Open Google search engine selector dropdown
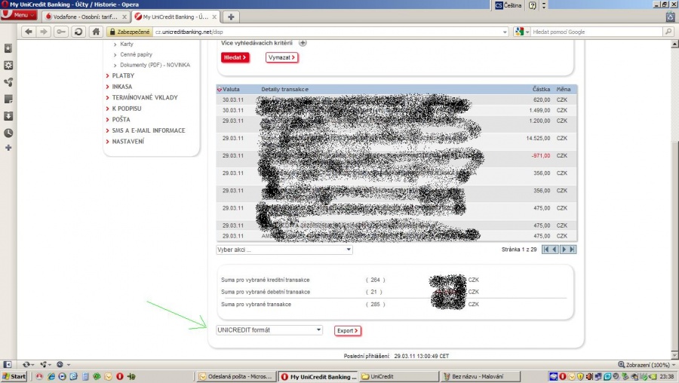 522,32
